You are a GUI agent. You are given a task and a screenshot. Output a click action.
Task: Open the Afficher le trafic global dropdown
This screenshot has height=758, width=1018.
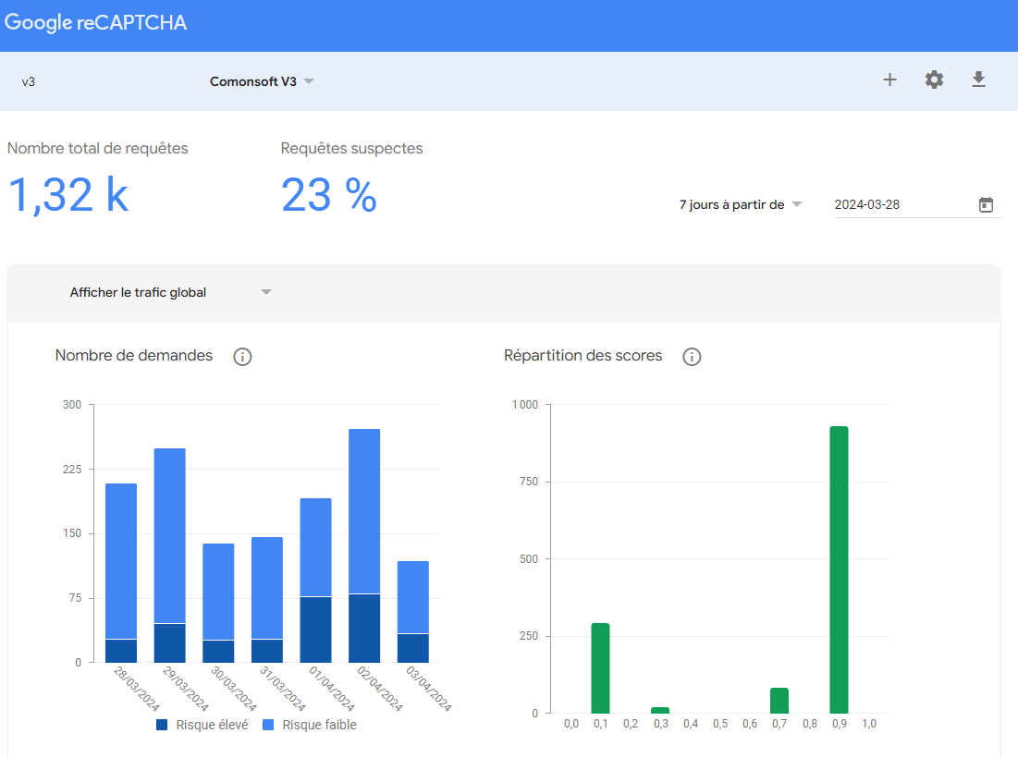pos(169,291)
